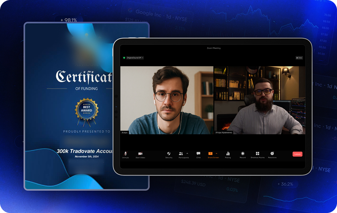This screenshot has width=337, height=213.
Task: Click the Zoom Meeting window title
Action: (x=213, y=48)
